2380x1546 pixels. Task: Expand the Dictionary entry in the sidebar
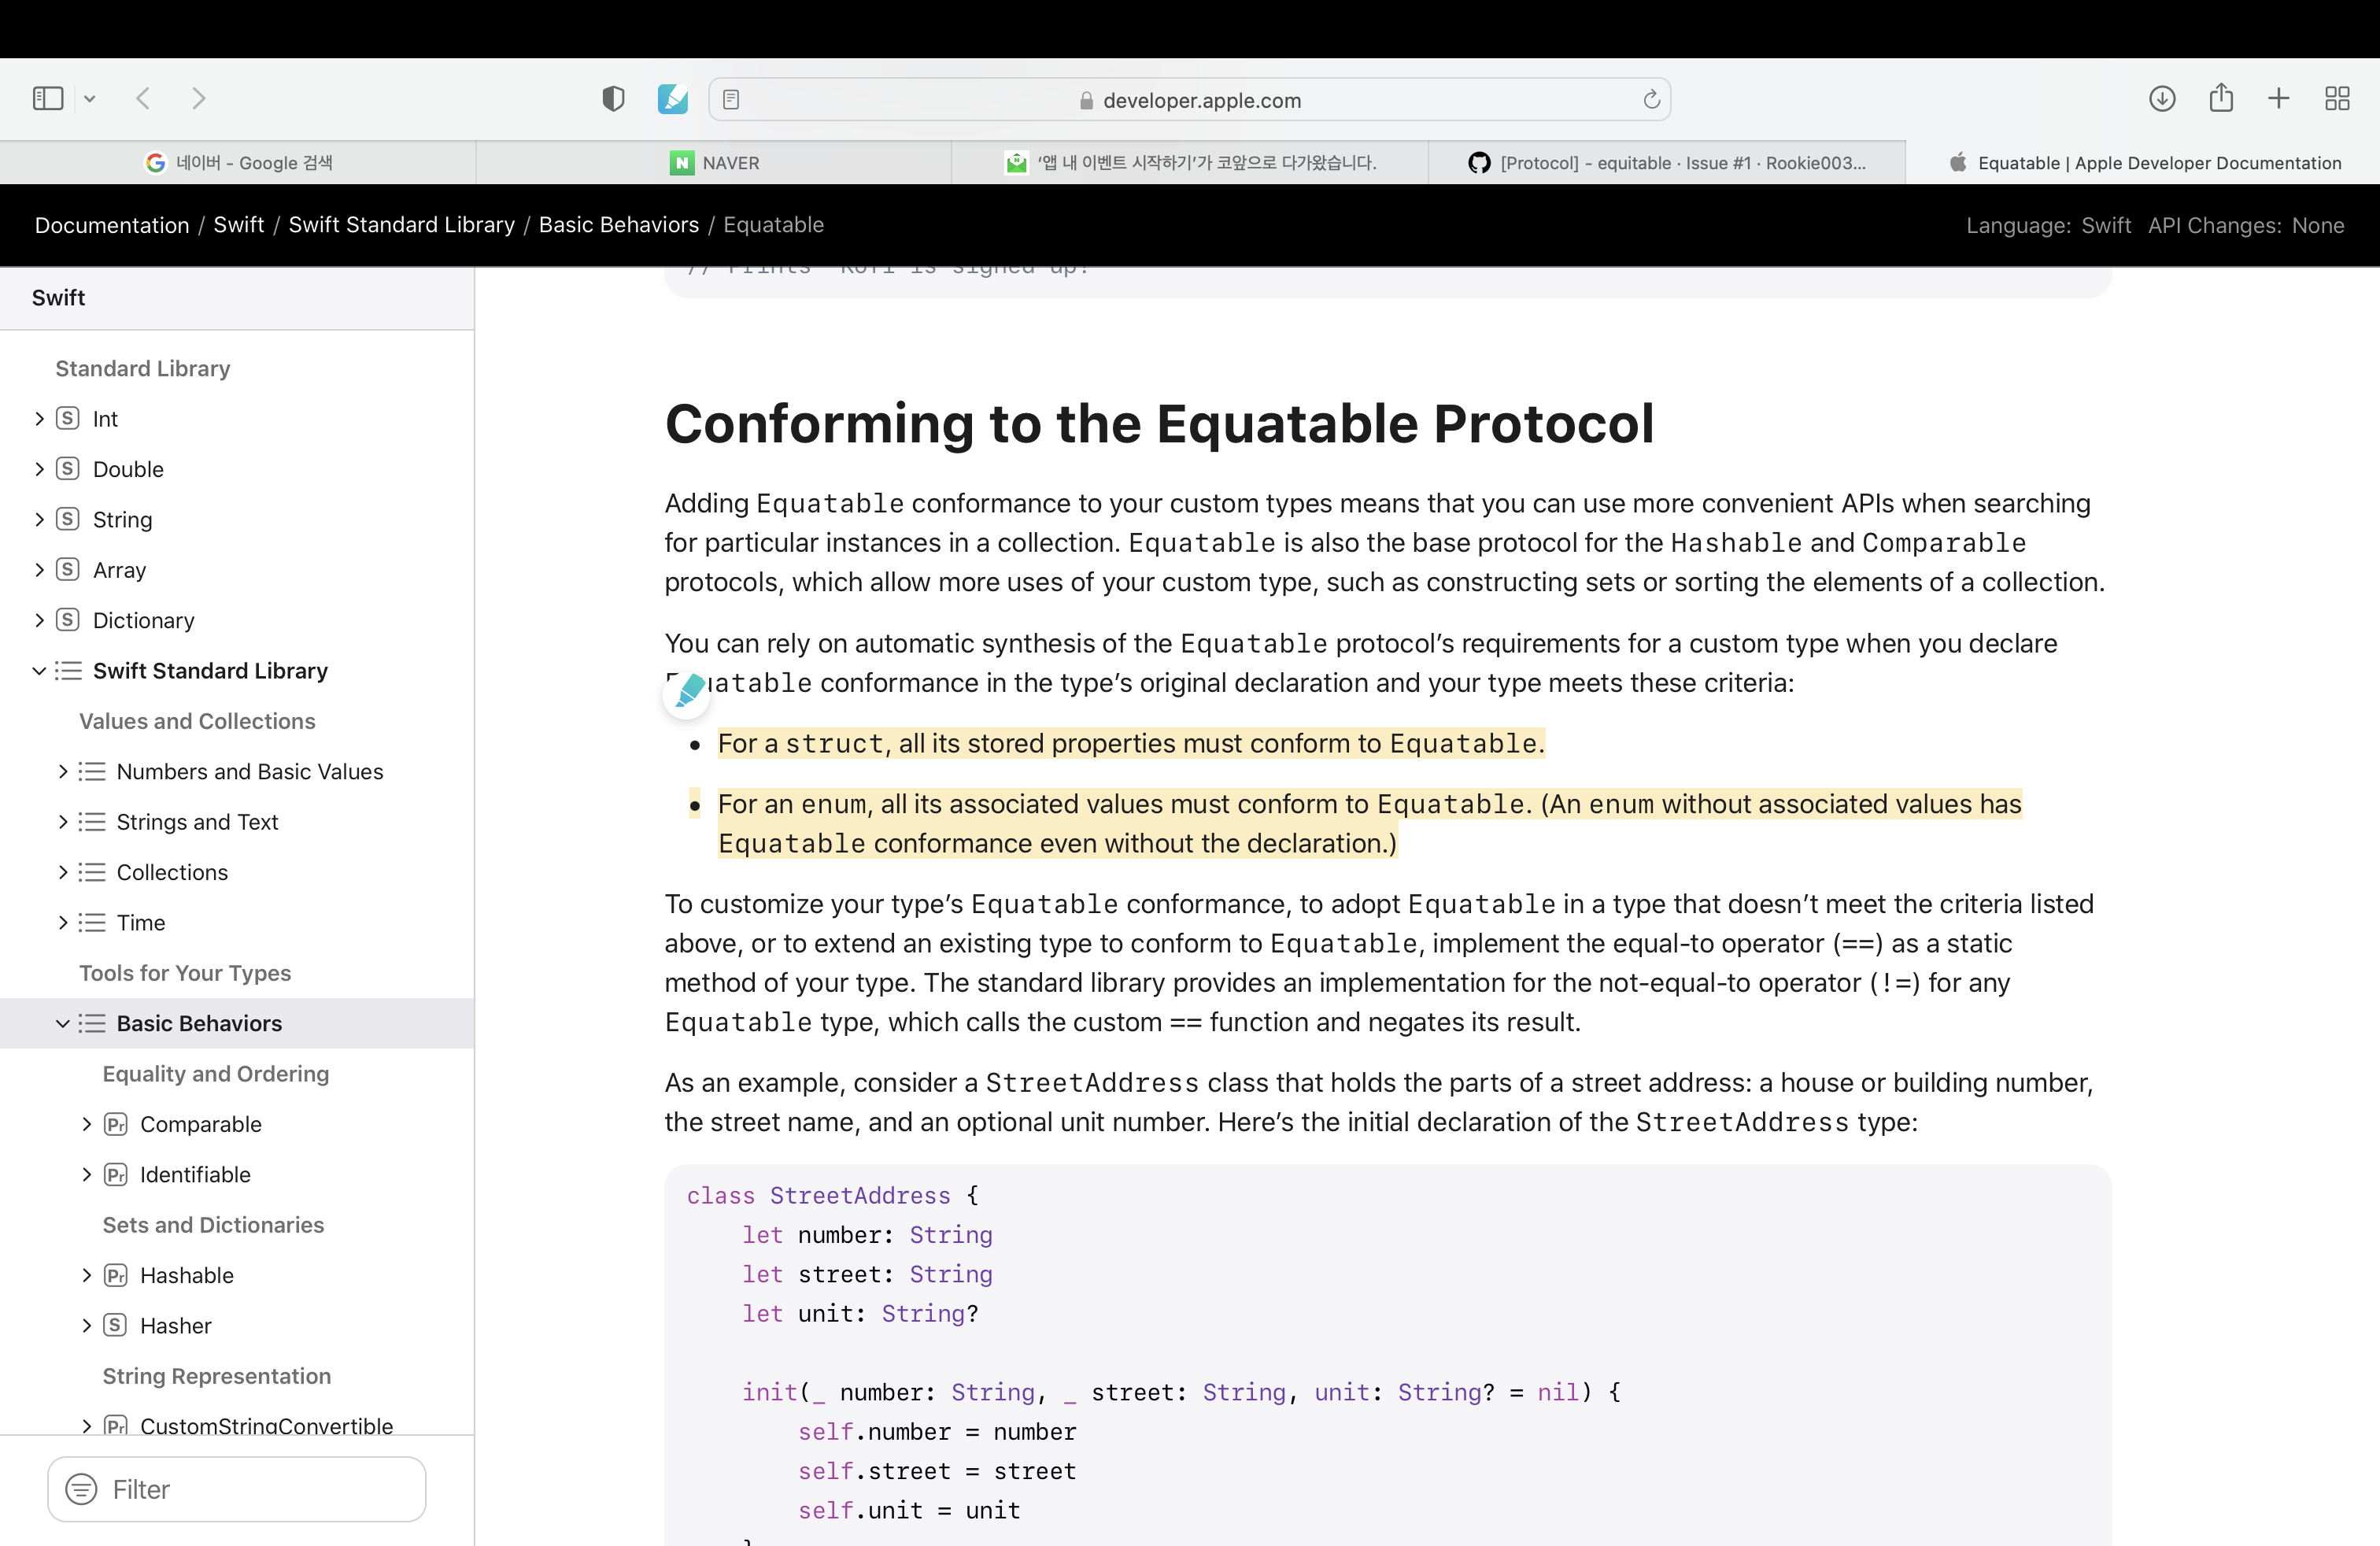click(x=39, y=620)
